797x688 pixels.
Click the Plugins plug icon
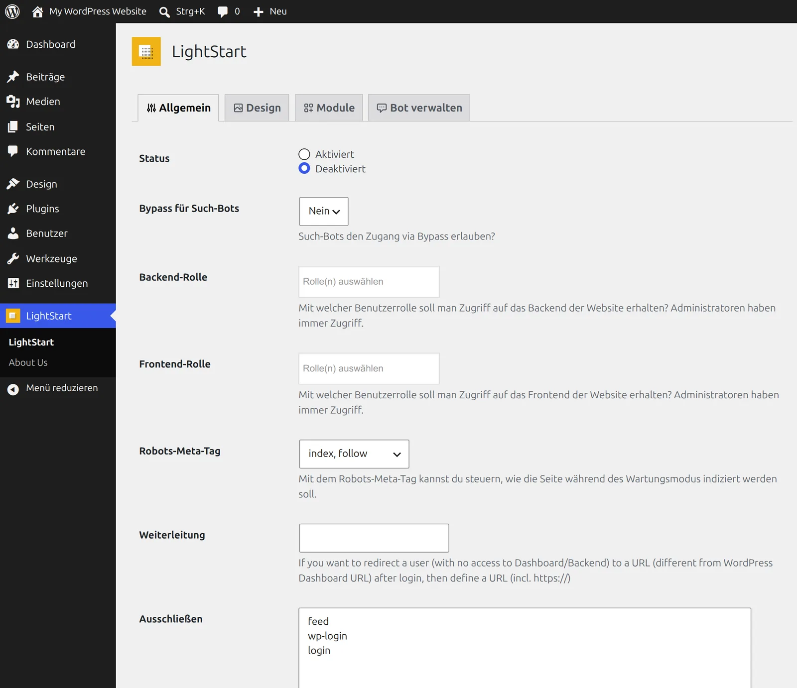click(x=13, y=209)
